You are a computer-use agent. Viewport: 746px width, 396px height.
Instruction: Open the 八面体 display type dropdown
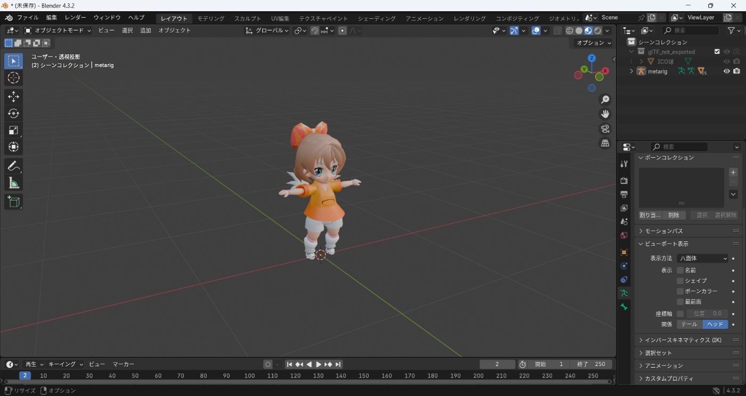(703, 258)
